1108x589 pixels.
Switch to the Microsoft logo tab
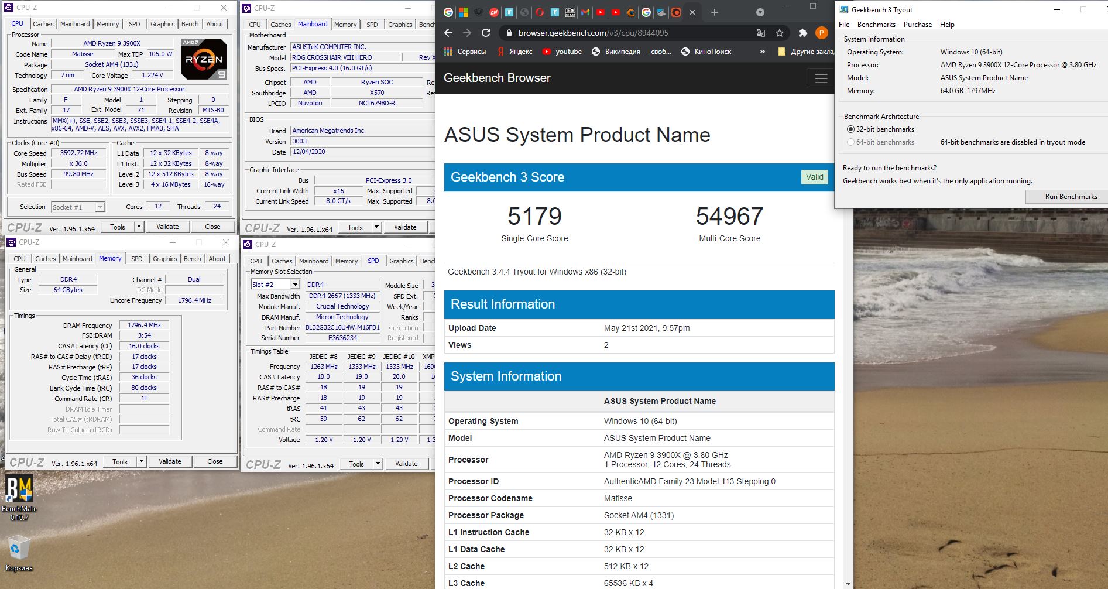click(x=464, y=12)
